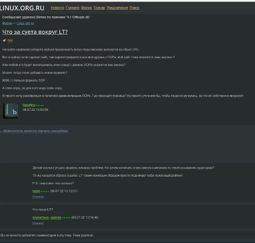Select the лор tag link
Viewport: 255px width, 243px height.
[10, 40]
